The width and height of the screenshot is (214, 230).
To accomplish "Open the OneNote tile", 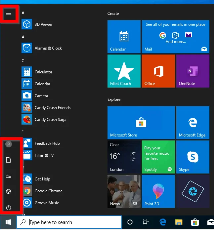I will click(x=193, y=71).
